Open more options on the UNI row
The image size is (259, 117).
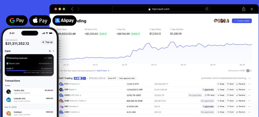point(249,106)
